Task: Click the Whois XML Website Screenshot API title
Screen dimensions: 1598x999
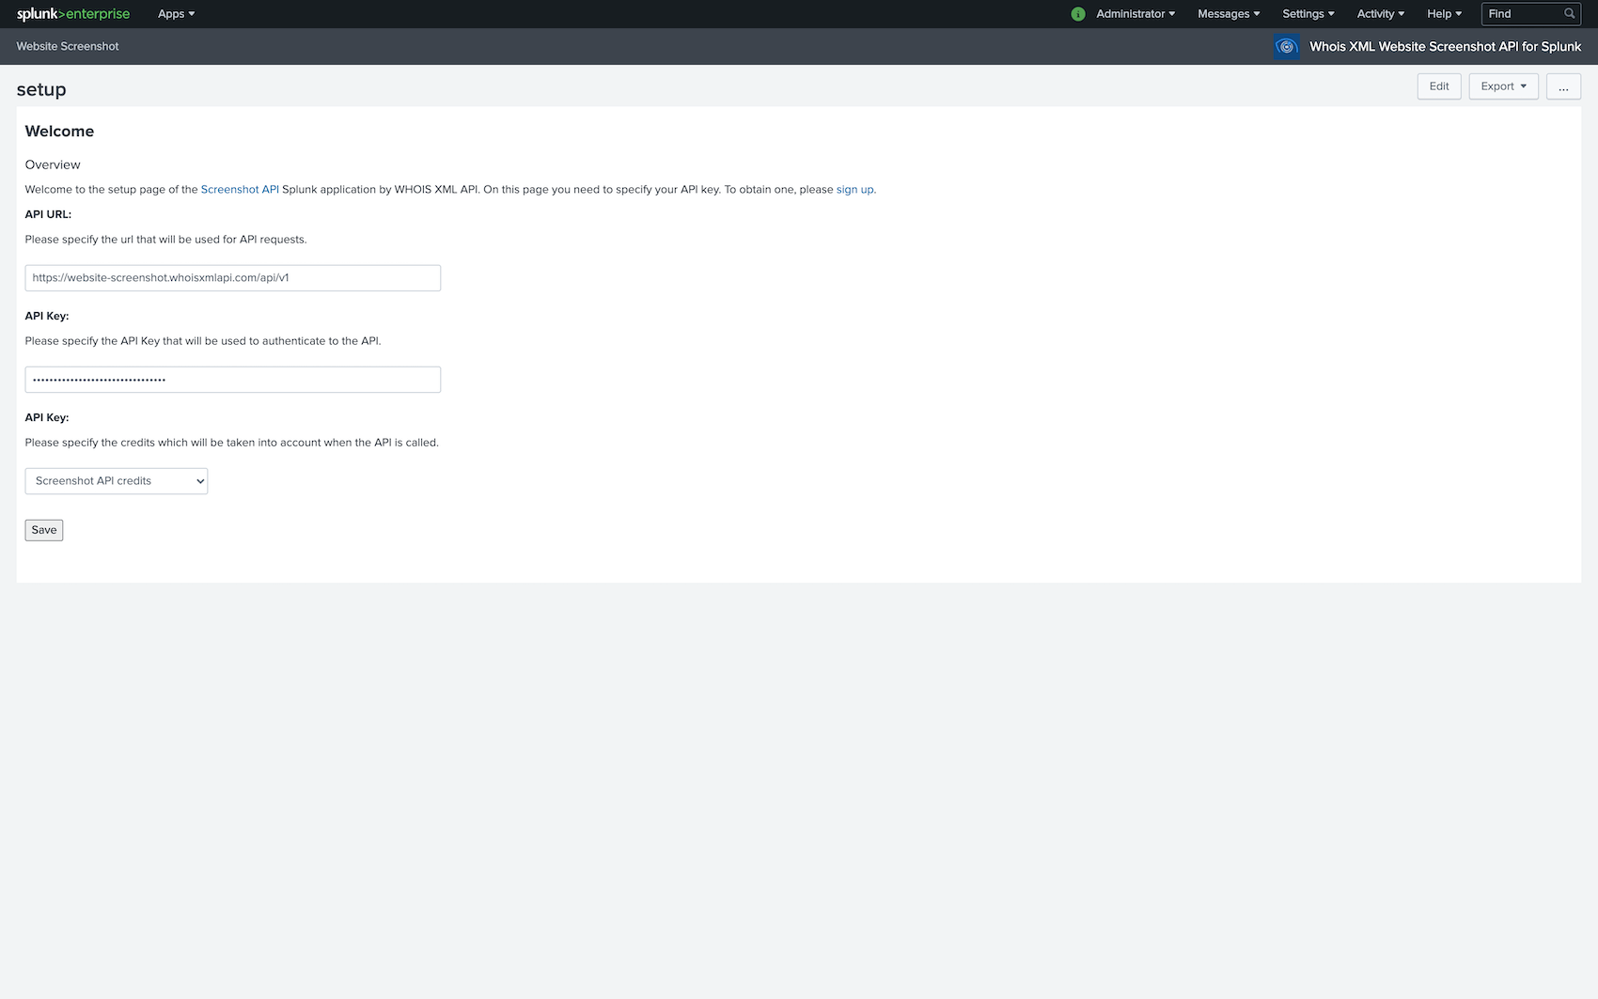Action: [x=1445, y=47]
